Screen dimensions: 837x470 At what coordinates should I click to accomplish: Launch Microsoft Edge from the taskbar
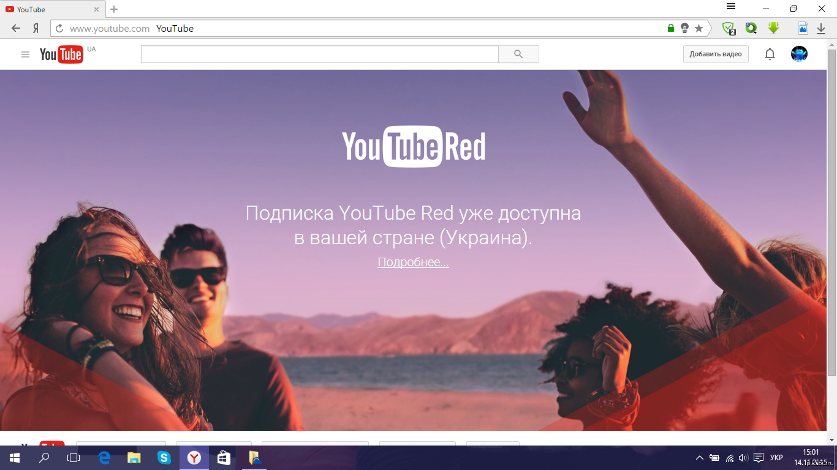click(104, 457)
